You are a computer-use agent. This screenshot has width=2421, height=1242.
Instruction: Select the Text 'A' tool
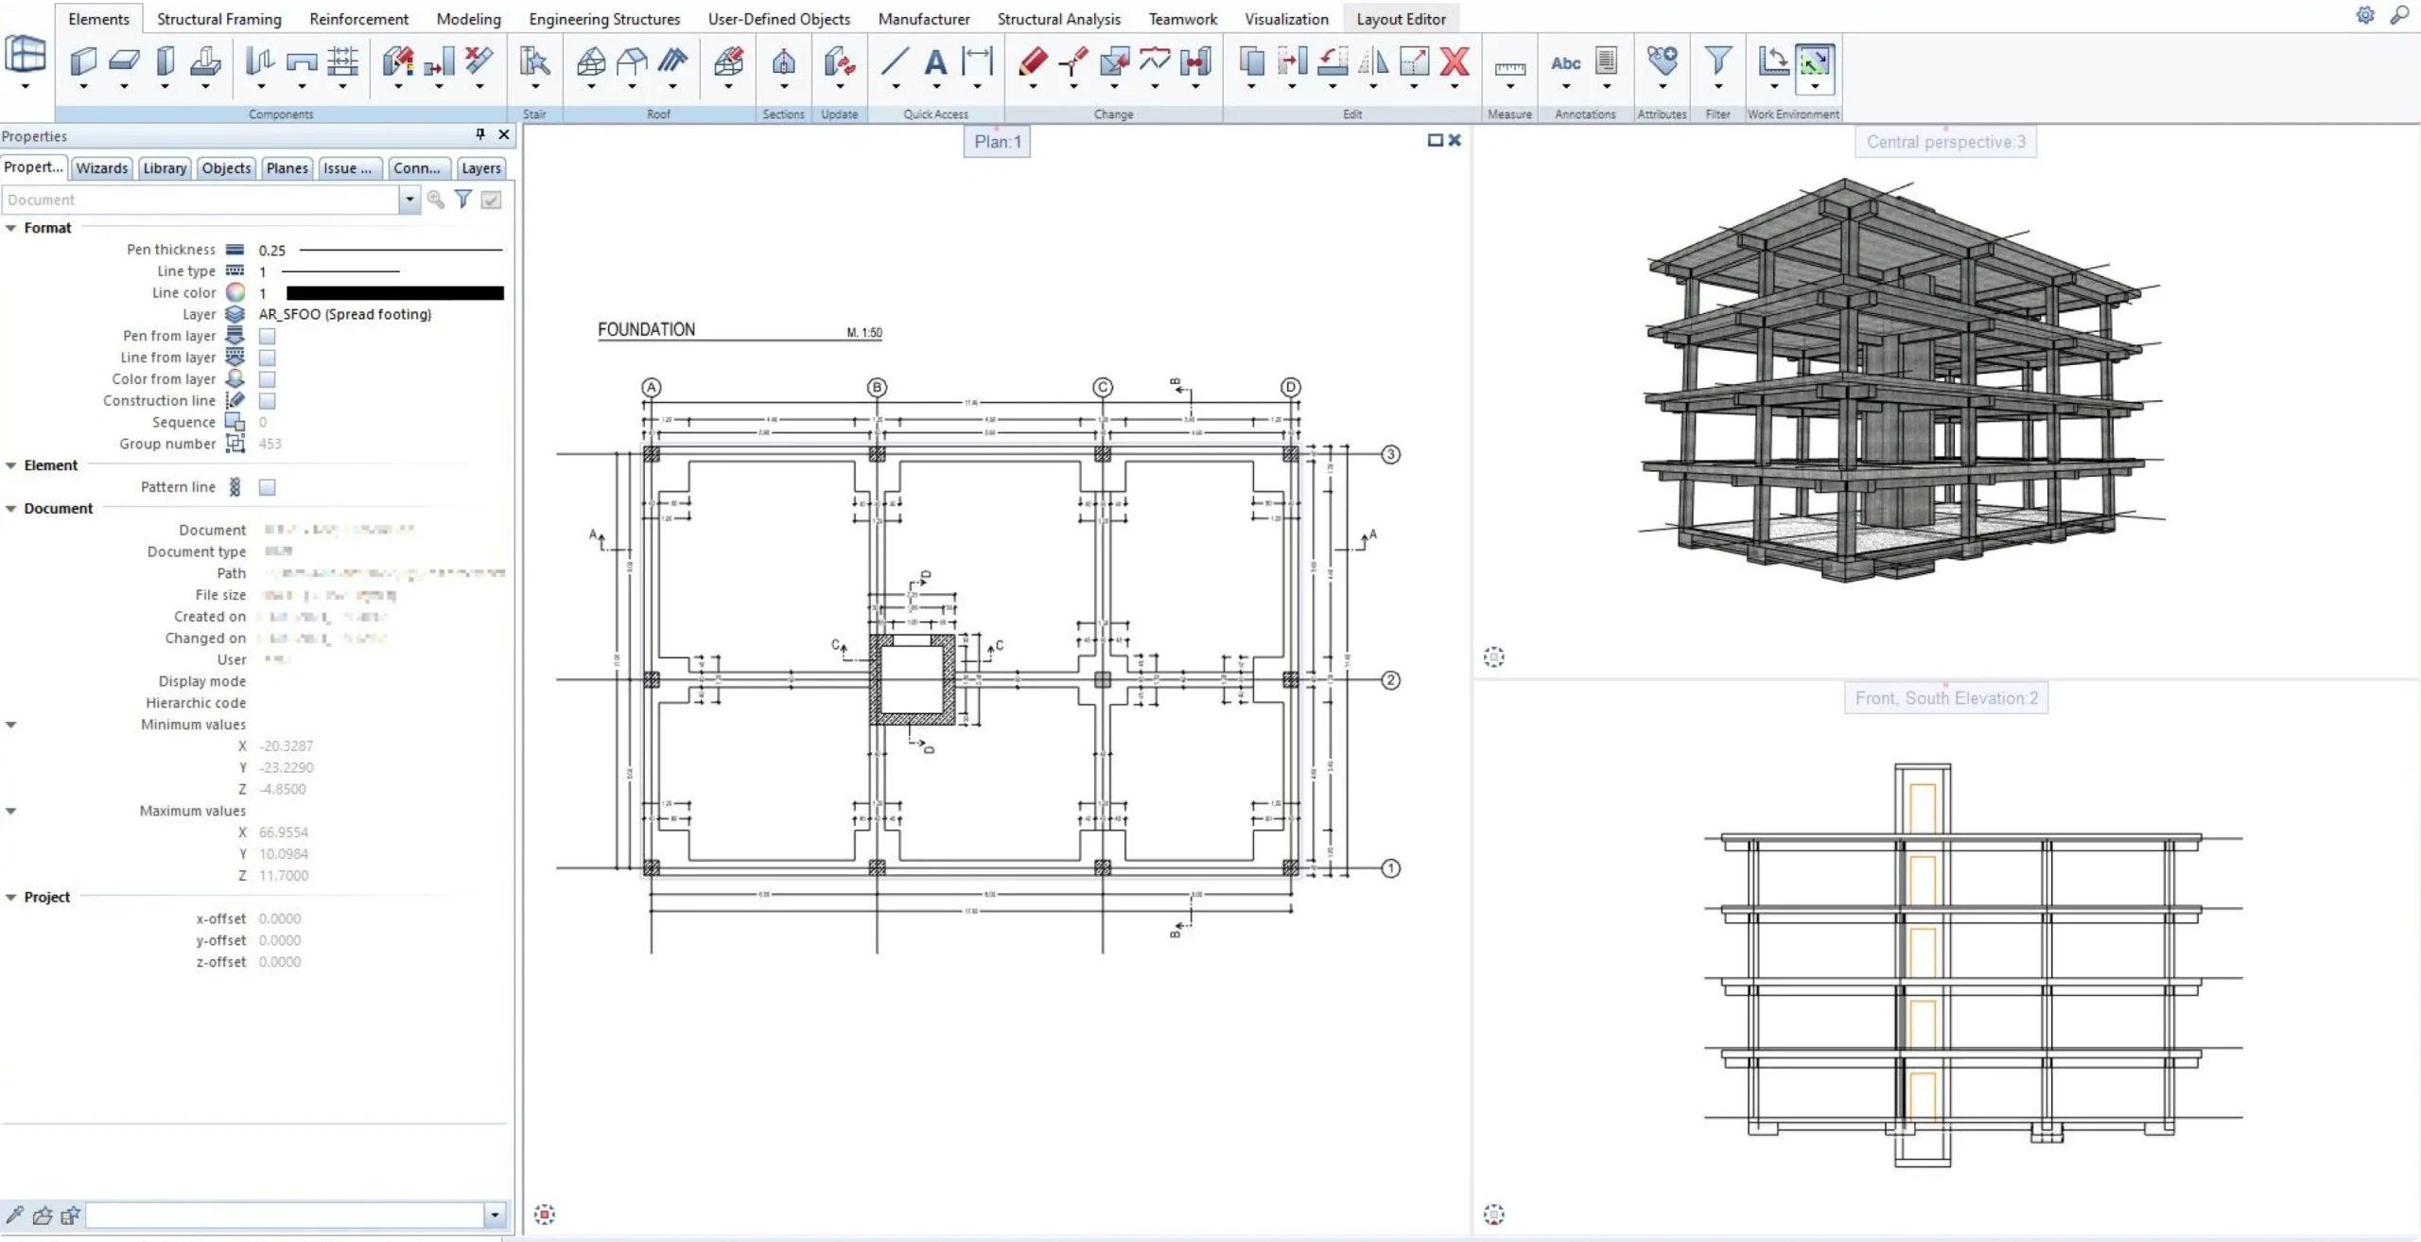pos(935,61)
